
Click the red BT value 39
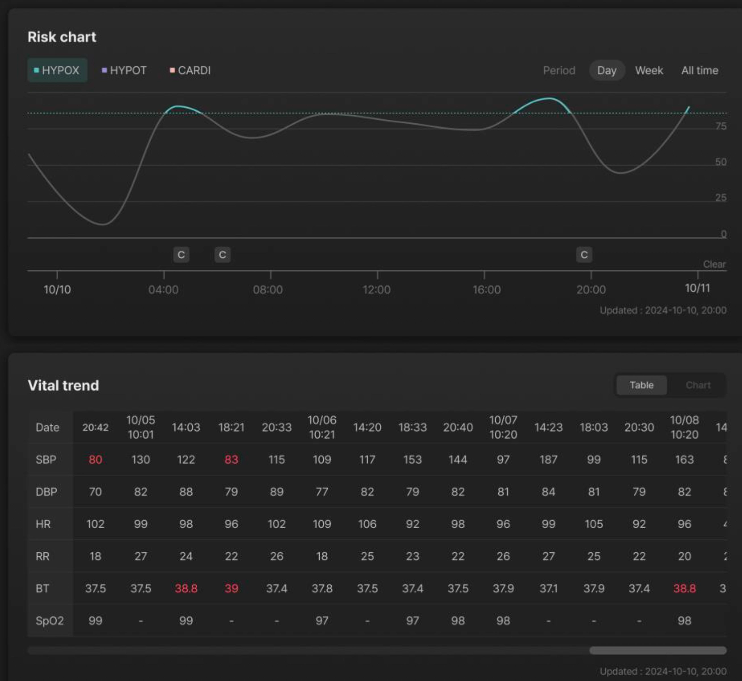[231, 589]
